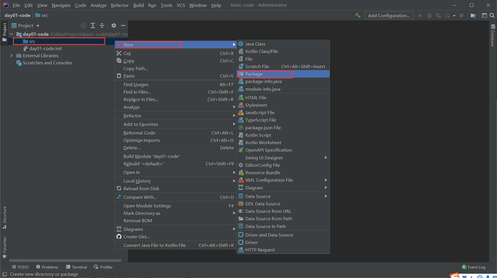Viewport: 497px width, 278px height.
Task: Click Cut in the context menu
Action: [x=175, y=53]
